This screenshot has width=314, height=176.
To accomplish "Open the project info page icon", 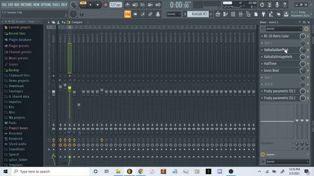I will point(256,14).
